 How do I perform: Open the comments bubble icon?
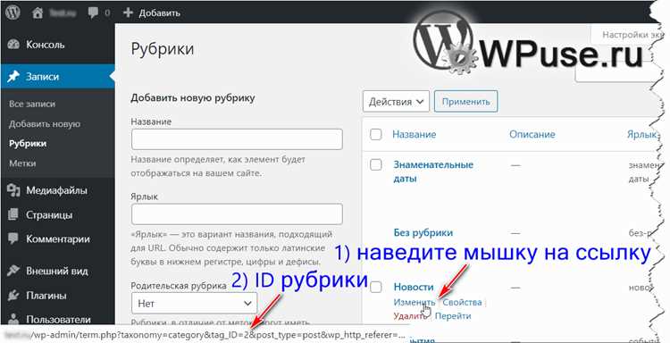pos(93,13)
